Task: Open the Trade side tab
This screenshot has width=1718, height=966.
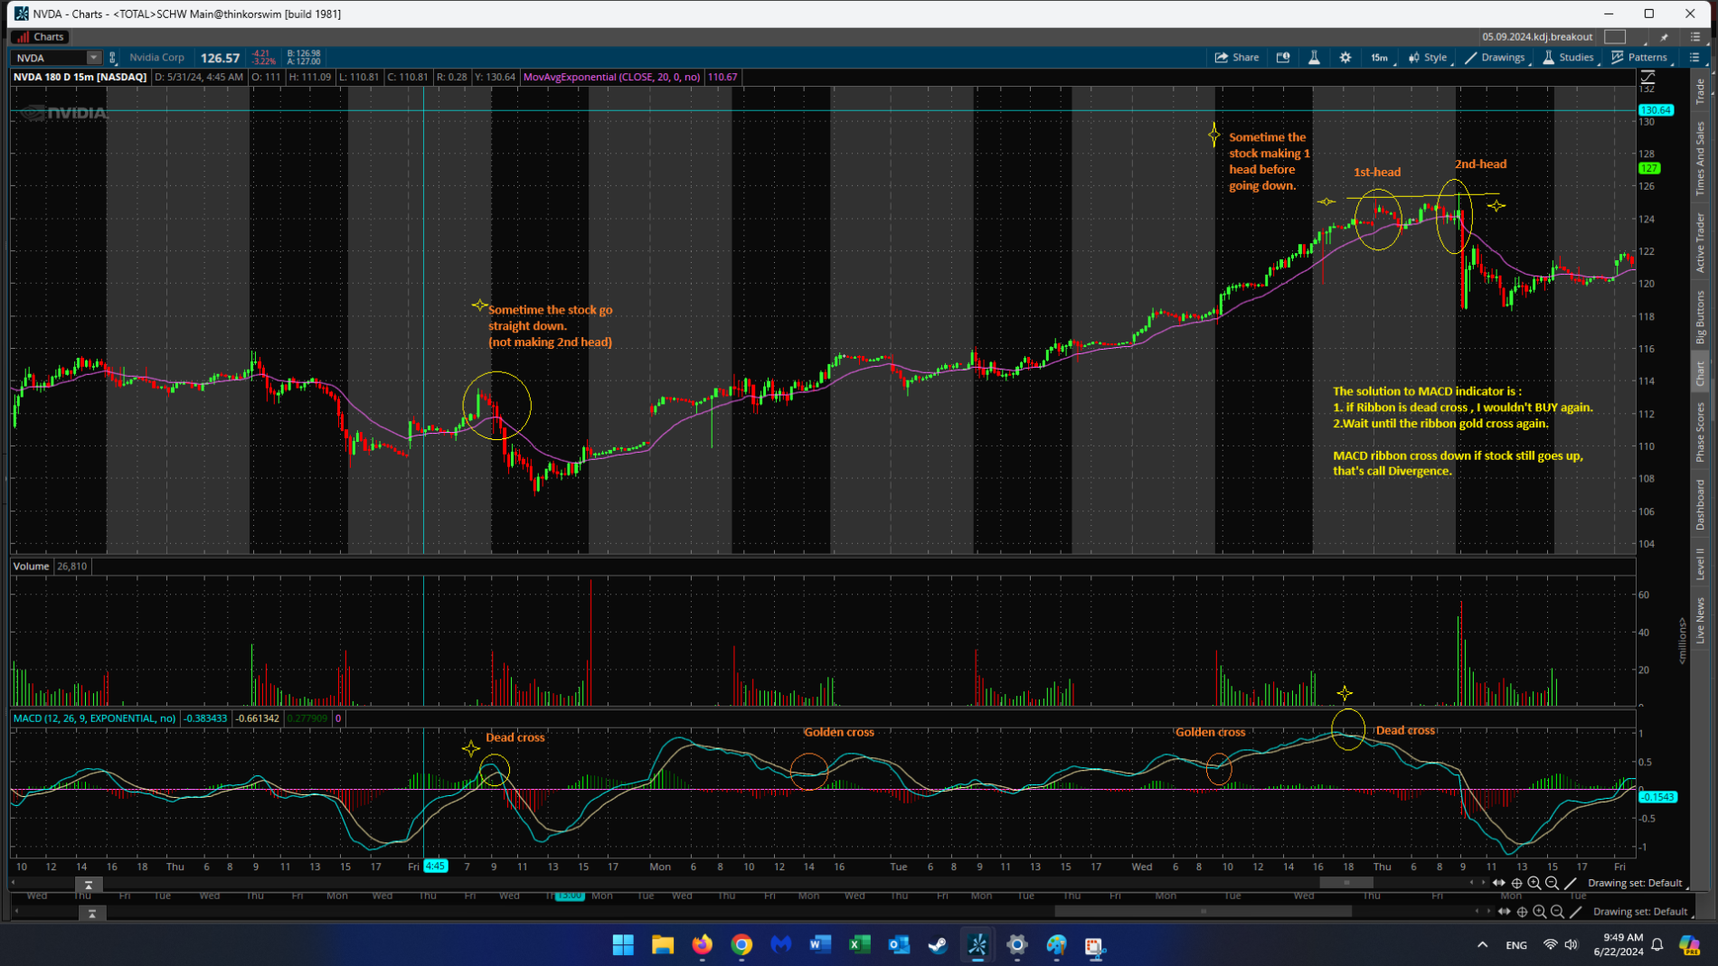Action: 1700,90
